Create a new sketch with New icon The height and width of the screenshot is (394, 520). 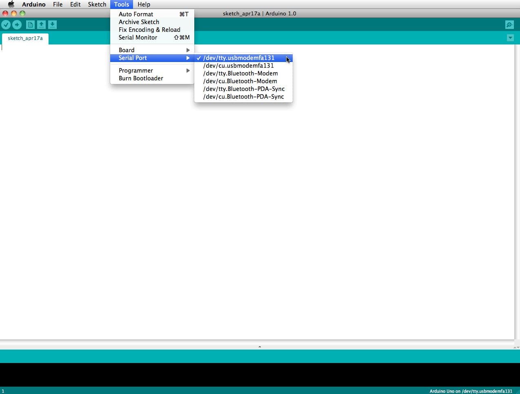(30, 25)
